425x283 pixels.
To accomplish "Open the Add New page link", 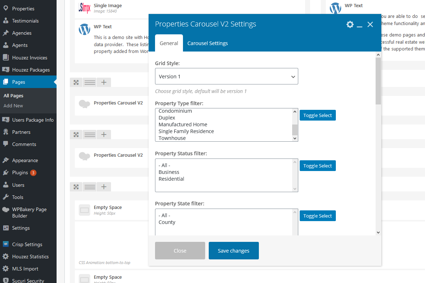I will [13, 106].
